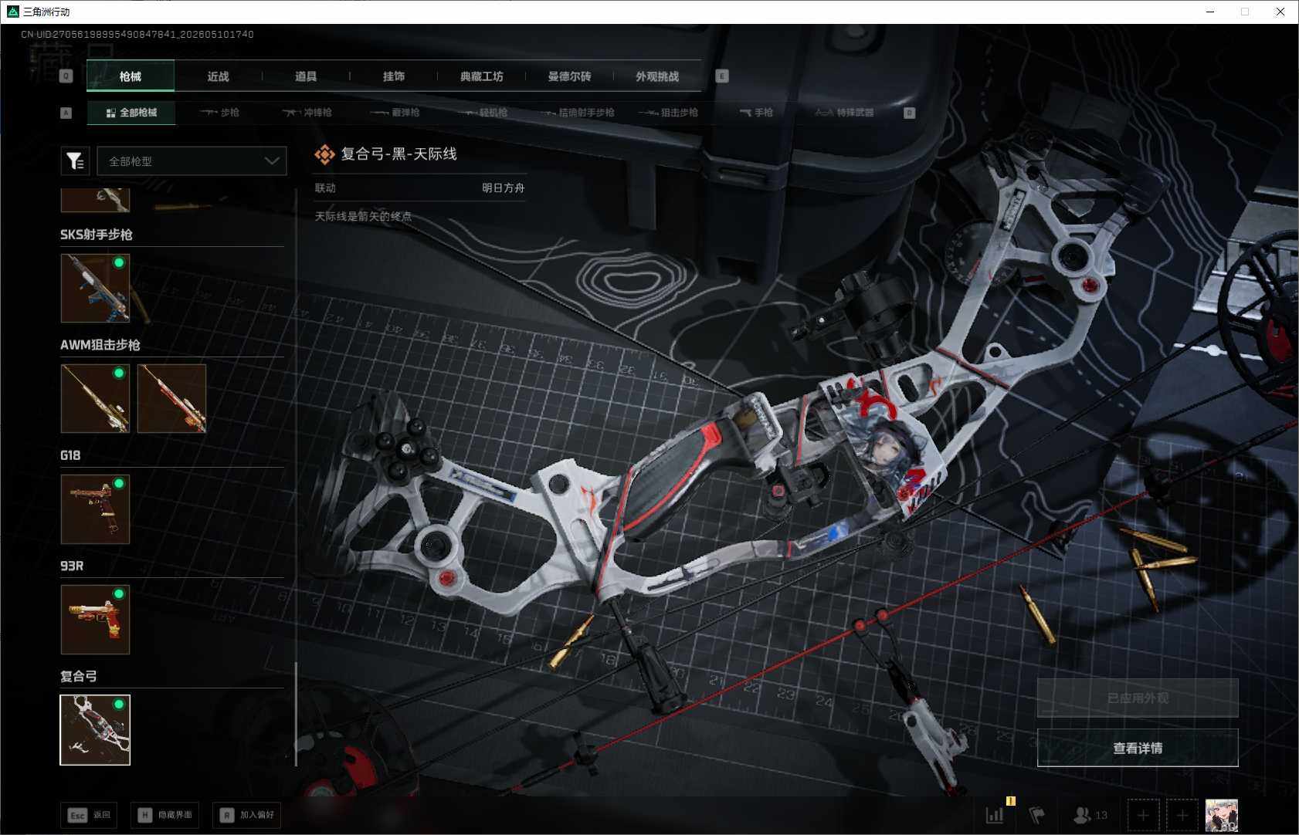Go to the 挂饰 tab
Image resolution: width=1299 pixels, height=835 pixels.
[x=394, y=76]
